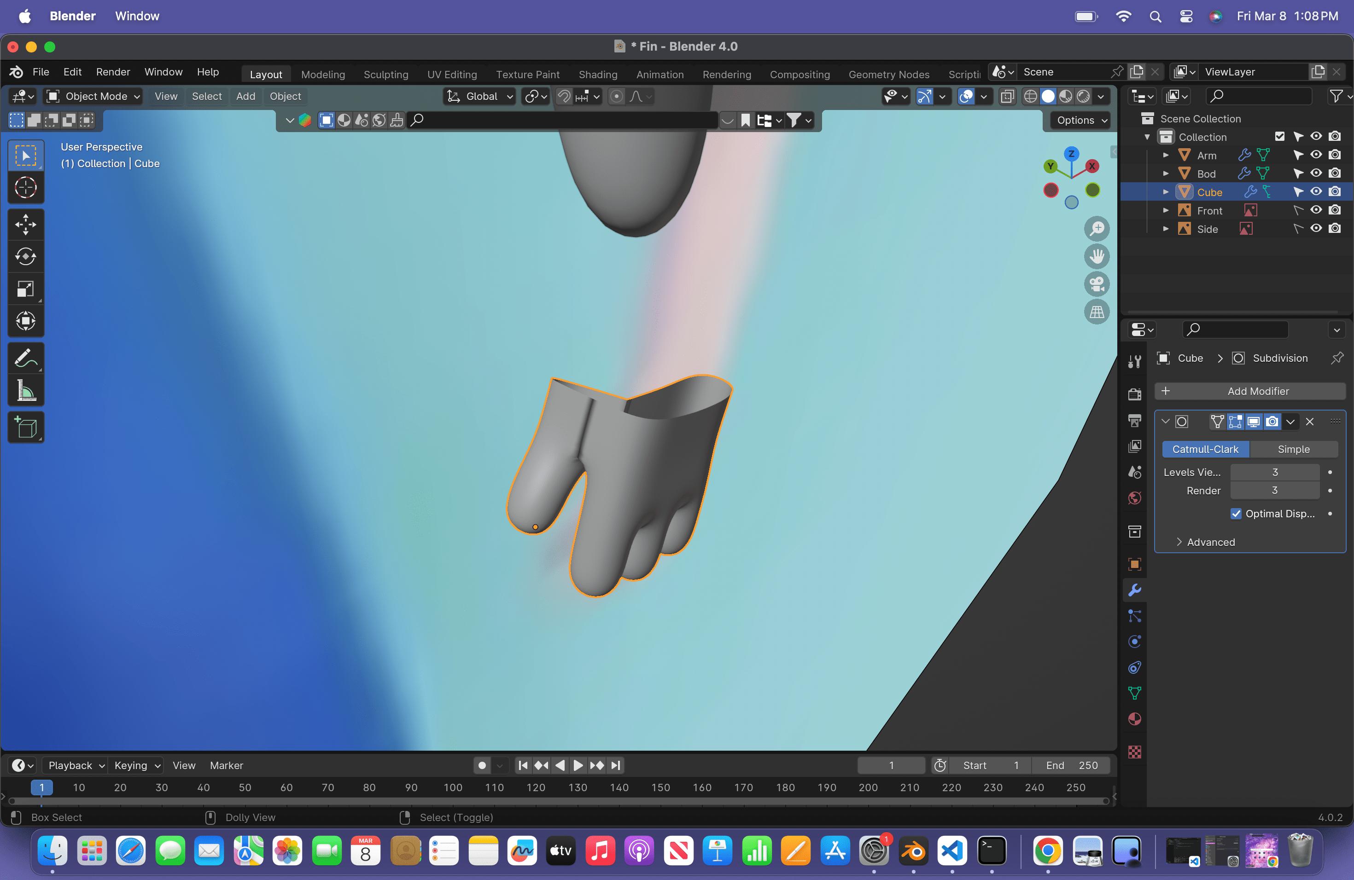Disable Side object in renders
Image resolution: width=1354 pixels, height=880 pixels.
(x=1335, y=229)
